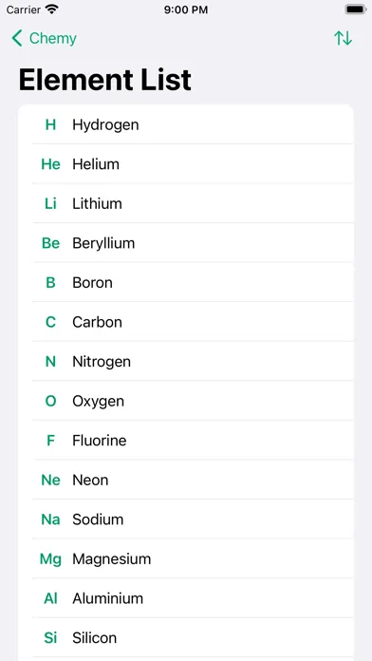View Fluorine element details
The image size is (372, 661).
pos(185,441)
